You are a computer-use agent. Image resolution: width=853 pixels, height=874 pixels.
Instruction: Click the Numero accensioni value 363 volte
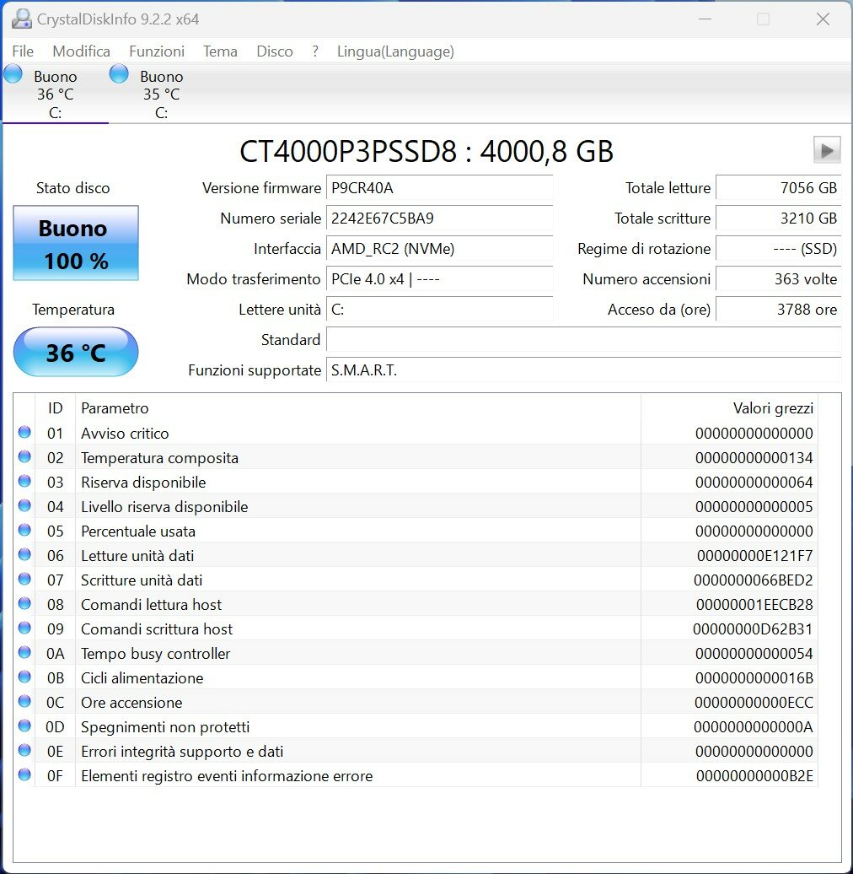point(778,278)
